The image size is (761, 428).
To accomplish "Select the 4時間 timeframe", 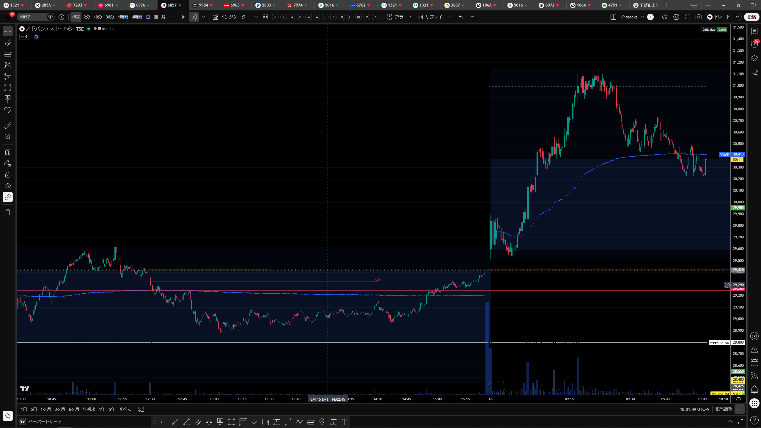I will [x=137, y=17].
